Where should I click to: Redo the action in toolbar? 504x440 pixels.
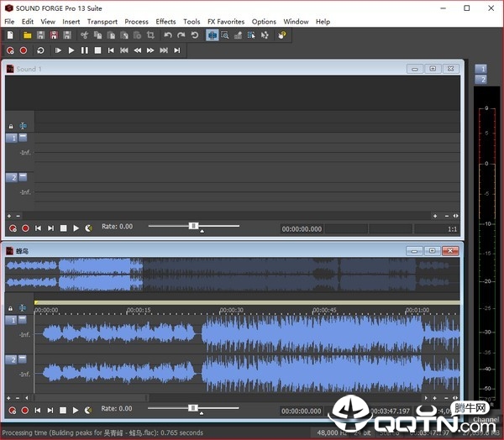[181, 35]
